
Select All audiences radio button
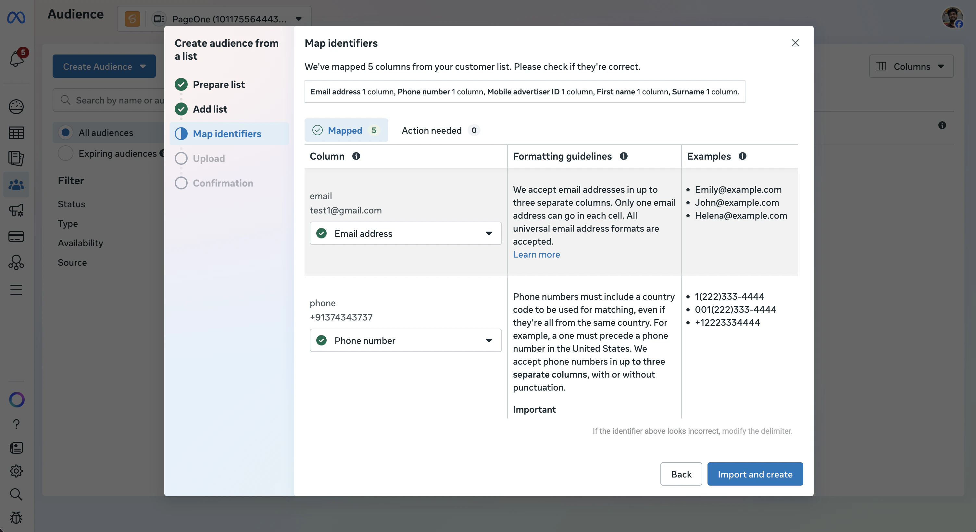point(66,133)
